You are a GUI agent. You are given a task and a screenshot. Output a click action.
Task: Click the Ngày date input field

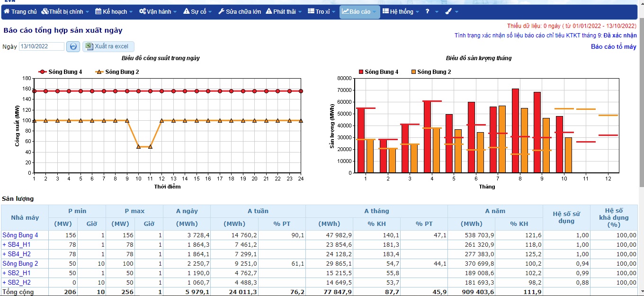click(42, 46)
